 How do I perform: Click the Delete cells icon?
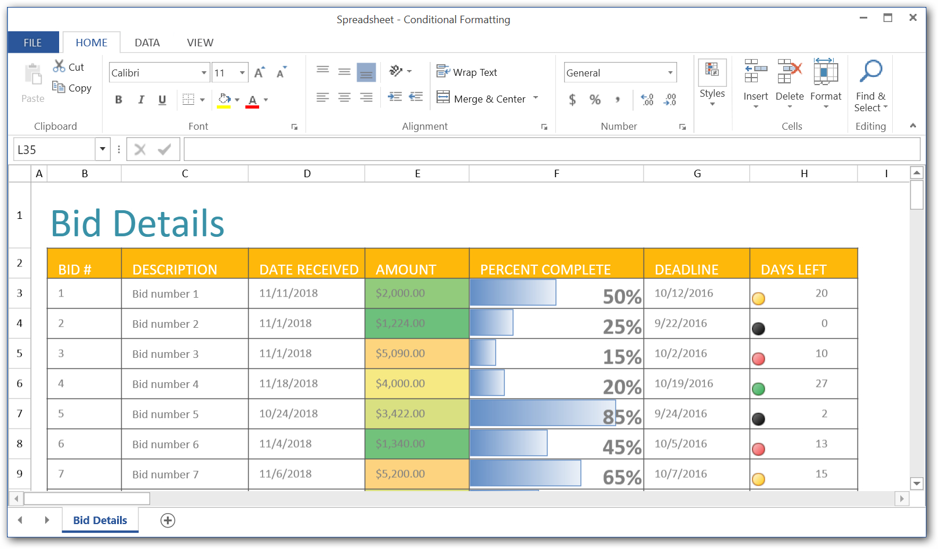click(x=790, y=72)
